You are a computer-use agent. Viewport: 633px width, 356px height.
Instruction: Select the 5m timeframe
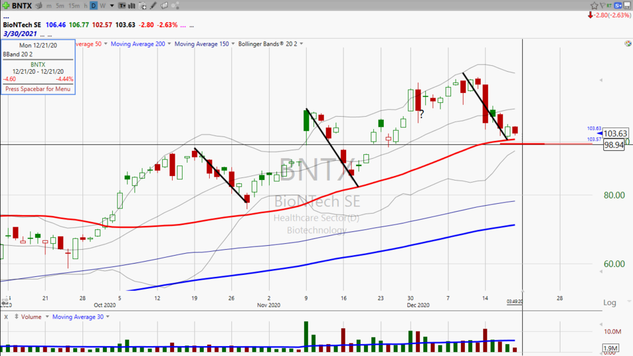[60, 6]
